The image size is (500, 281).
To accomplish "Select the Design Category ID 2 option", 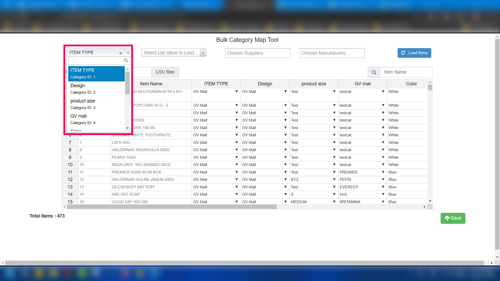I will (x=96, y=89).
